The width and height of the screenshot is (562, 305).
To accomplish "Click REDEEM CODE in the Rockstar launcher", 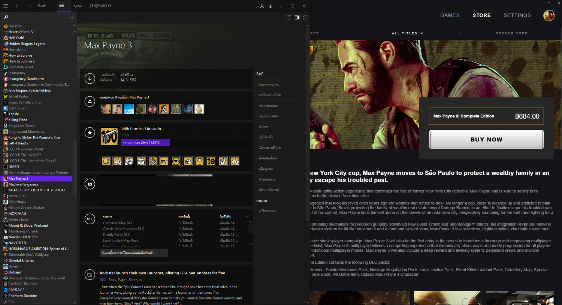I will (511, 33).
